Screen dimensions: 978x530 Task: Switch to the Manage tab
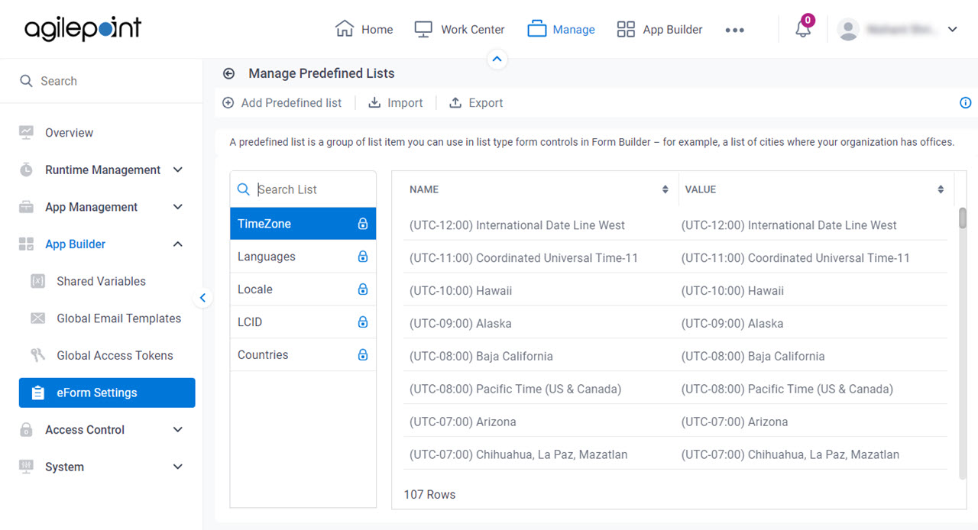(x=561, y=29)
